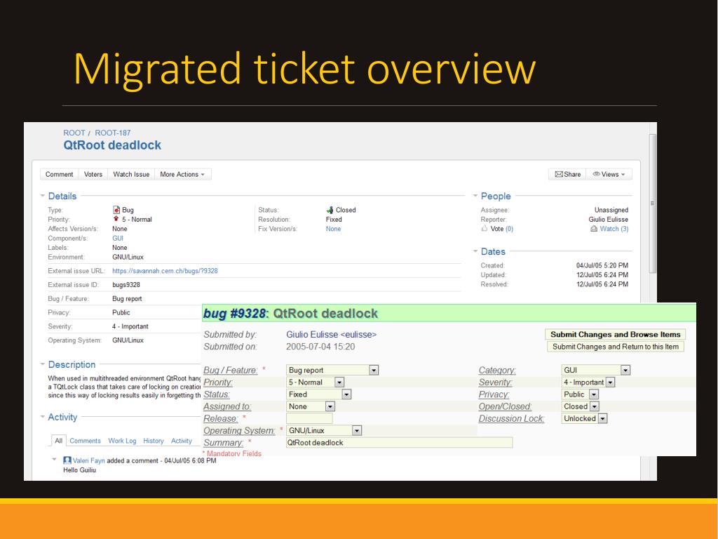
Task: Click the '04/Jul/05 5:20 PM' created date
Action: [602, 265]
